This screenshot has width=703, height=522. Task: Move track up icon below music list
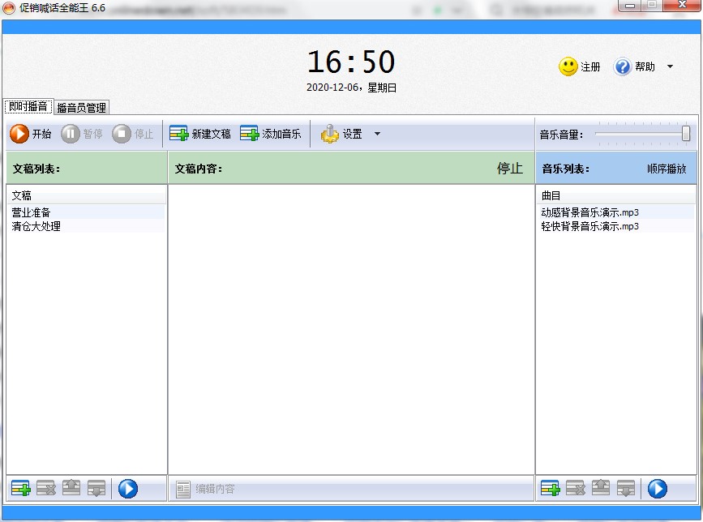601,489
